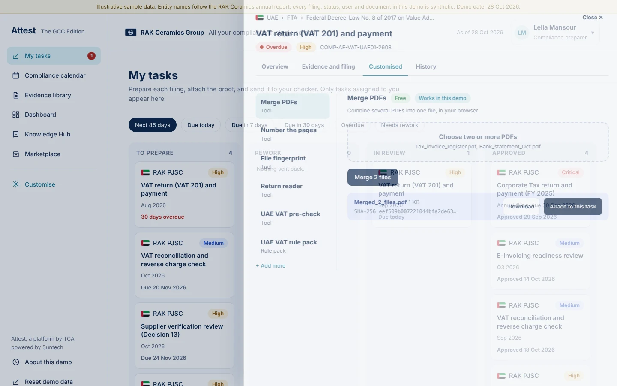Click the COMP-AE-VAT-UAE01-2608 reference code
This screenshot has width=617, height=386.
356,47
